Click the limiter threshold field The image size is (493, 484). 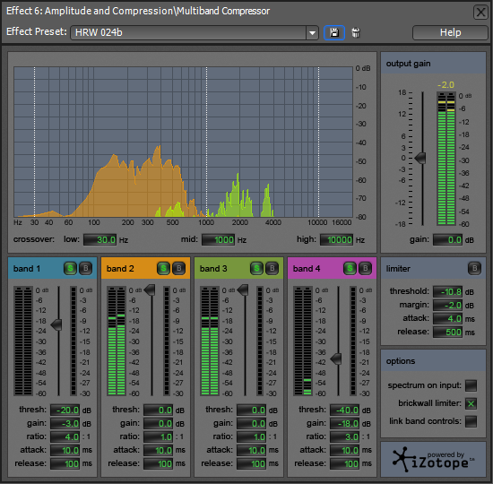(447, 291)
